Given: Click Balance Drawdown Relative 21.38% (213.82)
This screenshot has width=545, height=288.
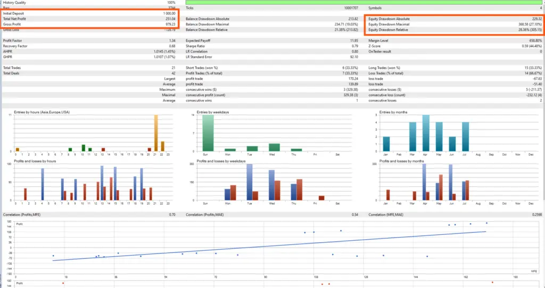Looking at the screenshot, I should pos(346,30).
